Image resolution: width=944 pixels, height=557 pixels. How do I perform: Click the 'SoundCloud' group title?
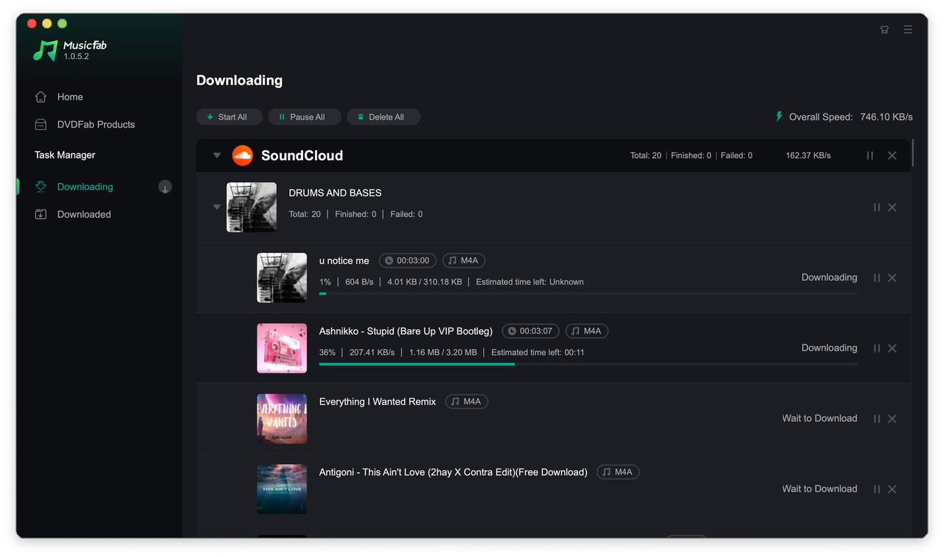tap(302, 156)
